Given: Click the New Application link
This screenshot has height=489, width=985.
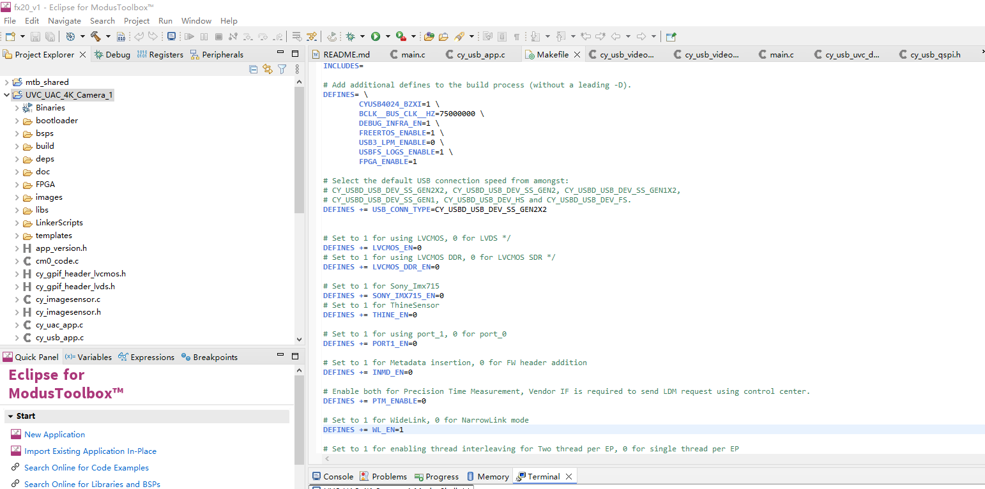Looking at the screenshot, I should tap(54, 434).
